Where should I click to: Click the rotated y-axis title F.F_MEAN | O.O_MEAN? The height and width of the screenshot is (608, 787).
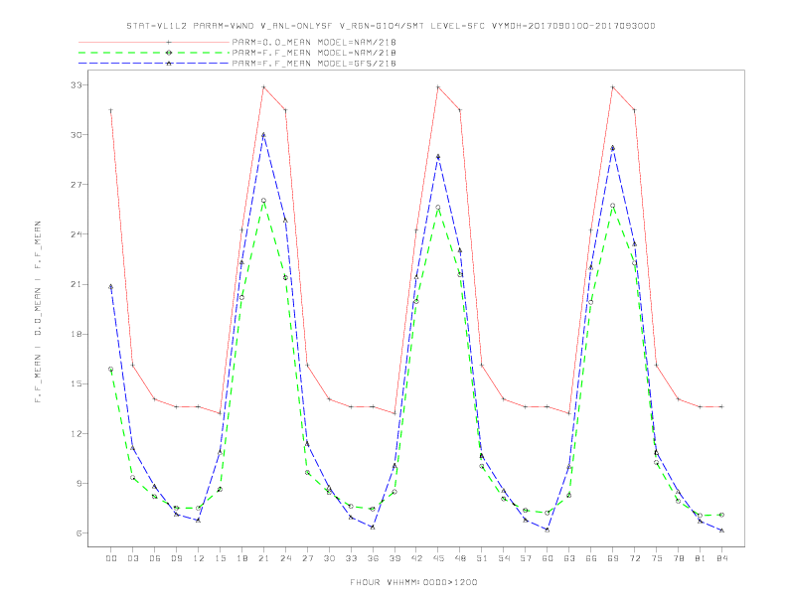pyautogui.click(x=38, y=312)
